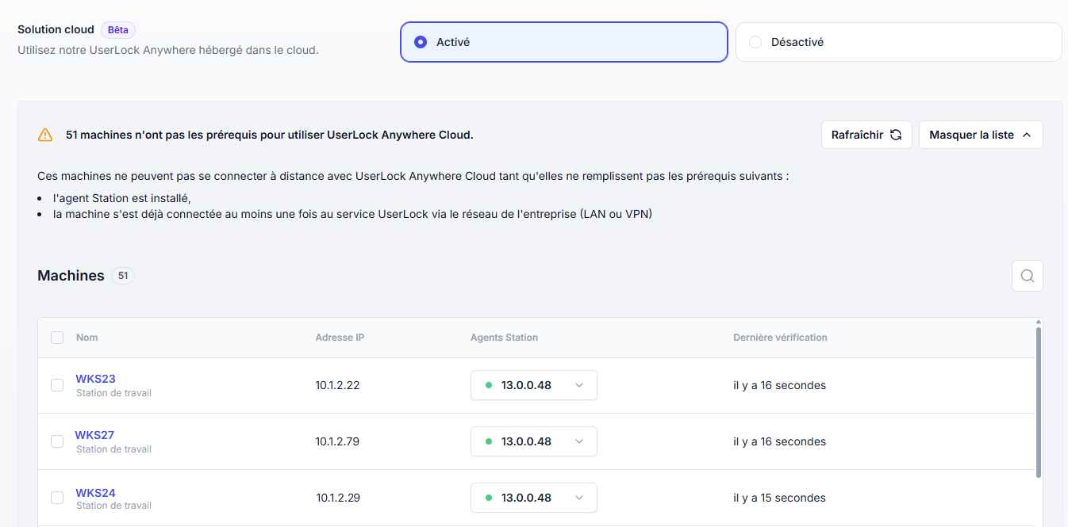The height and width of the screenshot is (527, 1068).
Task: Click the Bêta badge next to Solution cloud
Action: point(117,30)
